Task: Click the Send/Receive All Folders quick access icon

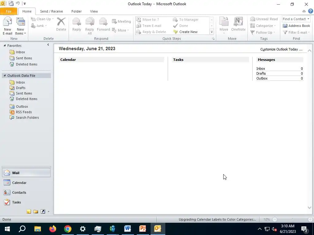Action: click(x=11, y=3)
